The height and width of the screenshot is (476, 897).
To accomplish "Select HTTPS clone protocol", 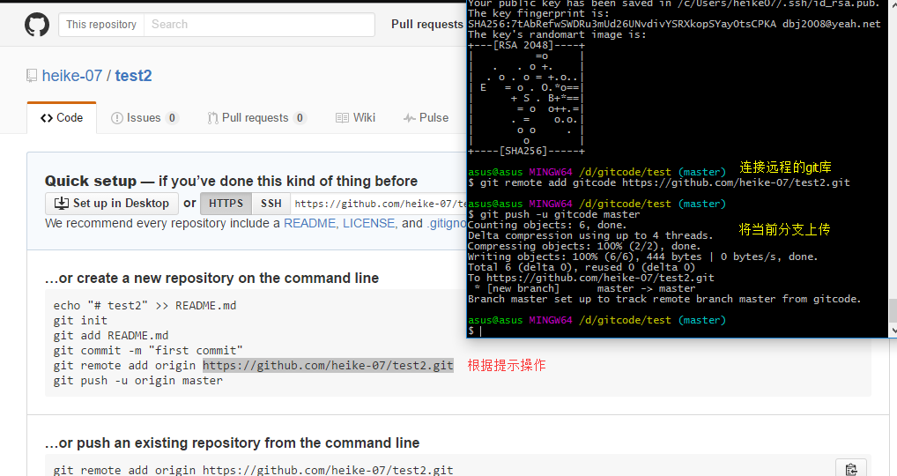I will [x=226, y=203].
